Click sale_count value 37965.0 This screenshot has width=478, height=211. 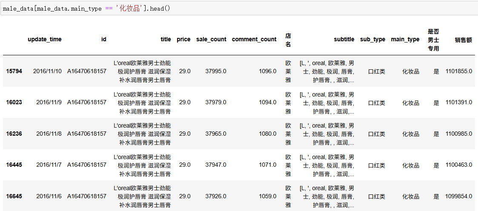216,134
